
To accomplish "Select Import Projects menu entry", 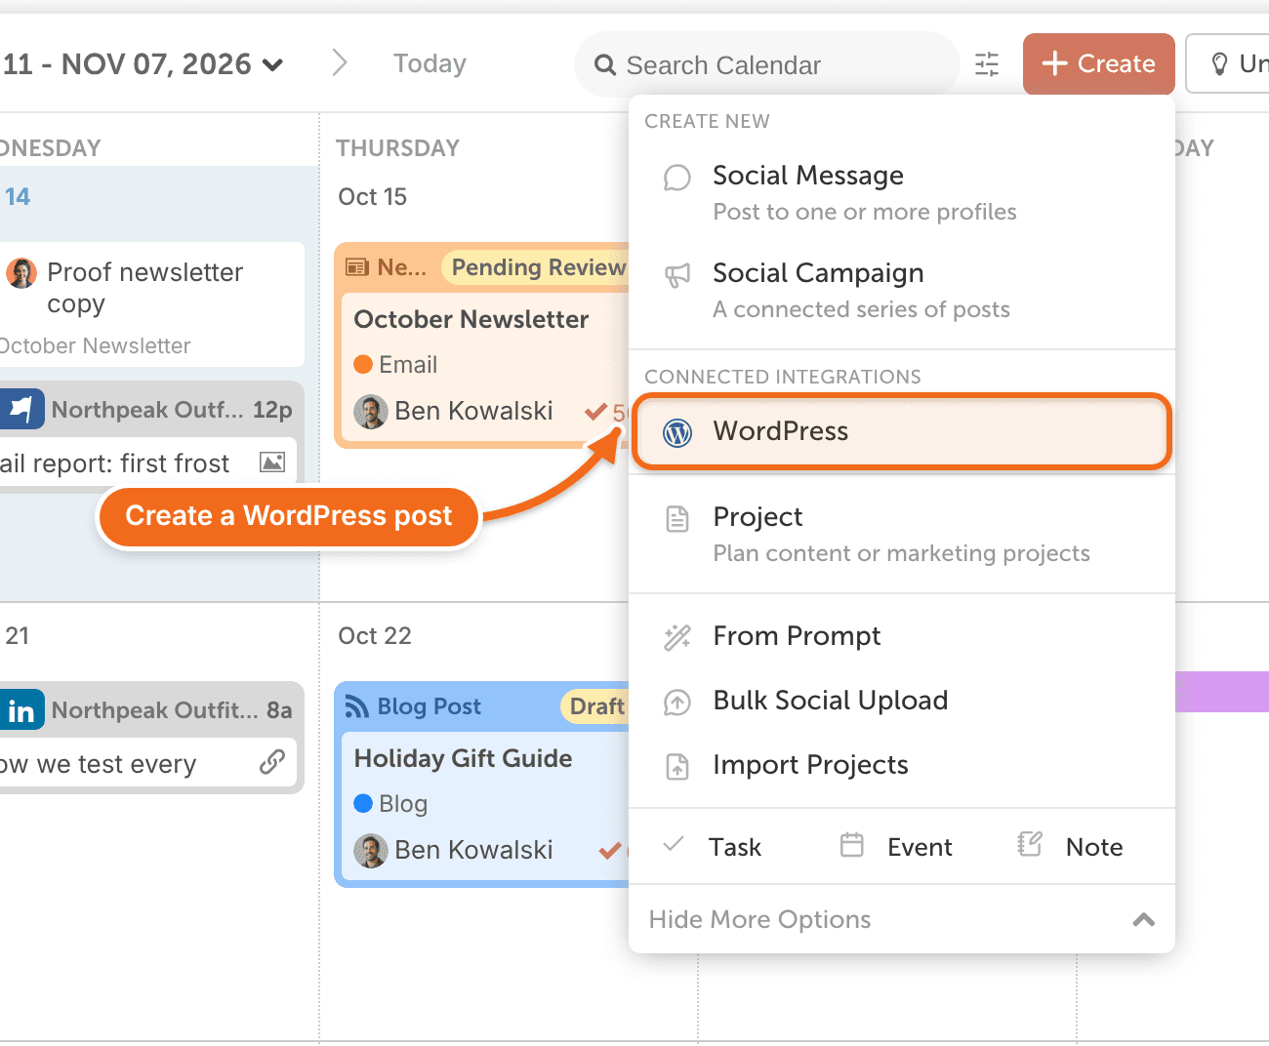I will pyautogui.click(x=901, y=765).
